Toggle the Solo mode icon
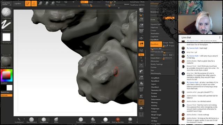The height and width of the screenshot is (125, 223). click(141, 109)
